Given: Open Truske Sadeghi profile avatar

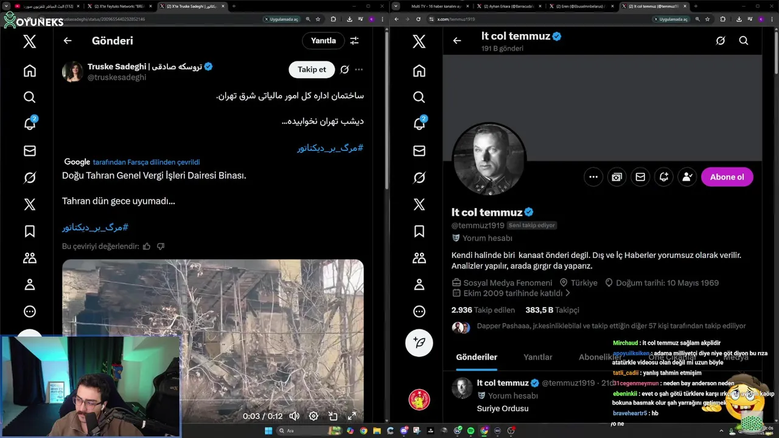Looking at the screenshot, I should [72, 71].
